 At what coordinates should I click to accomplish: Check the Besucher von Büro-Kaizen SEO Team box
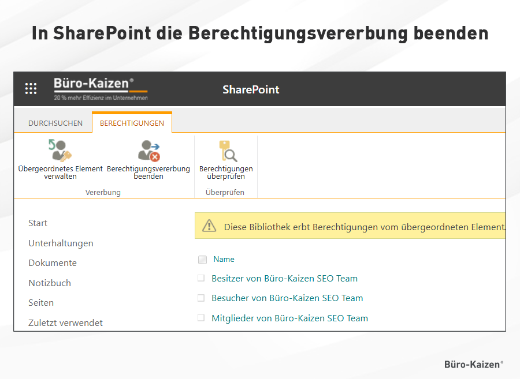click(x=201, y=298)
